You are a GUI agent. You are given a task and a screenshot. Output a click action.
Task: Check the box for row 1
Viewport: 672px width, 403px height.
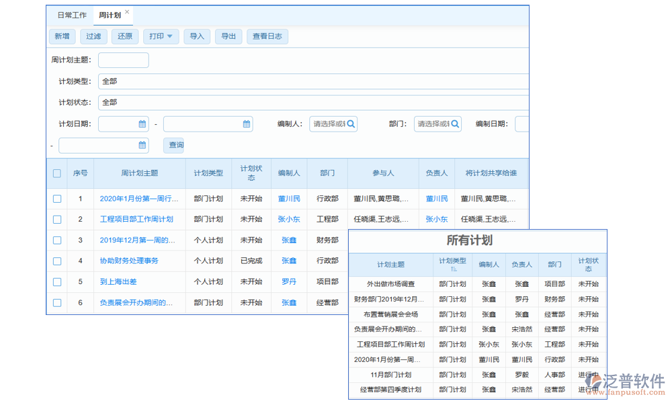pyautogui.click(x=57, y=199)
